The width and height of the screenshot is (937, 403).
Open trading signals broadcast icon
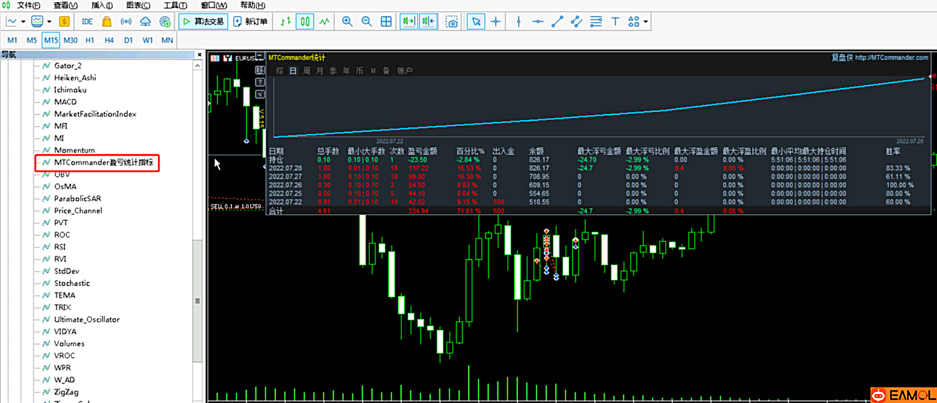[x=126, y=22]
